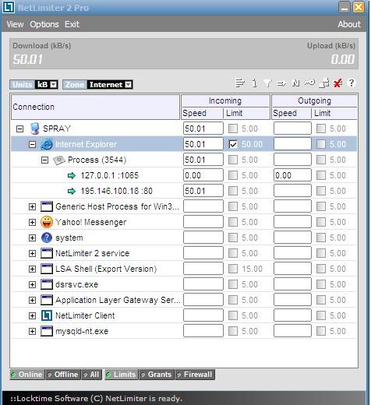Viewport: 371px width, 405px height.
Task: Uncheck Internet Explorer incoming limit checkbox
Action: (233, 144)
